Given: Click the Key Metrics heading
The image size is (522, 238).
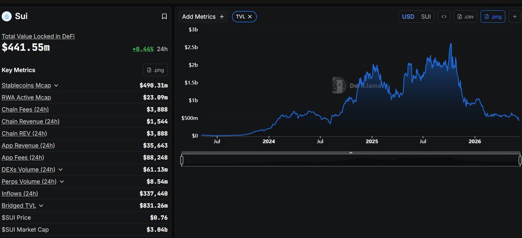Looking at the screenshot, I should 19,70.
